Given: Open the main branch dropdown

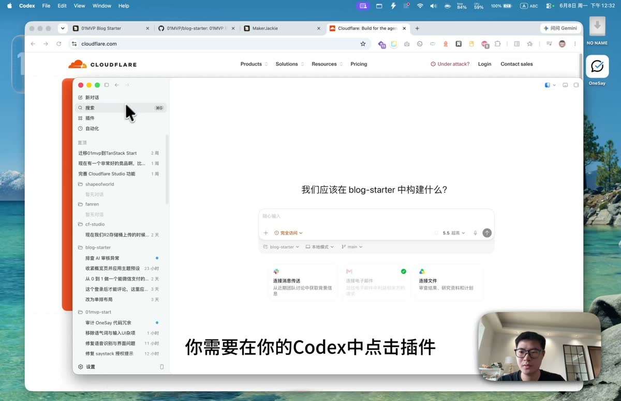Looking at the screenshot, I should [x=352, y=247].
